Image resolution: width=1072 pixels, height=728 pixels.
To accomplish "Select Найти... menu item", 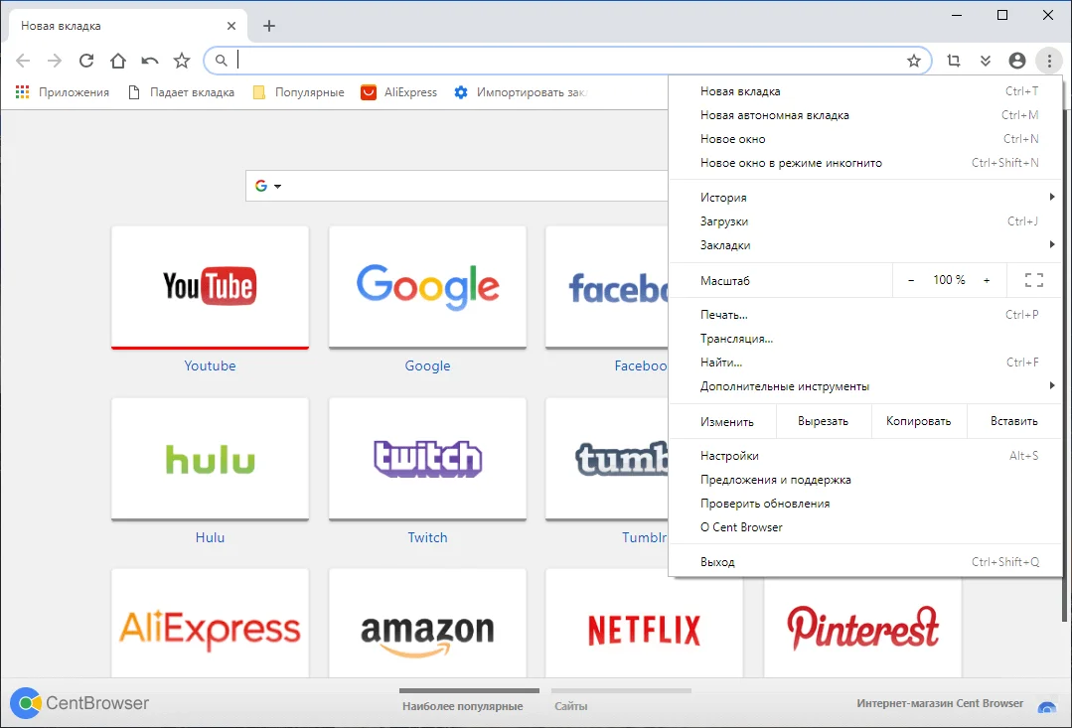I will (x=865, y=363).
